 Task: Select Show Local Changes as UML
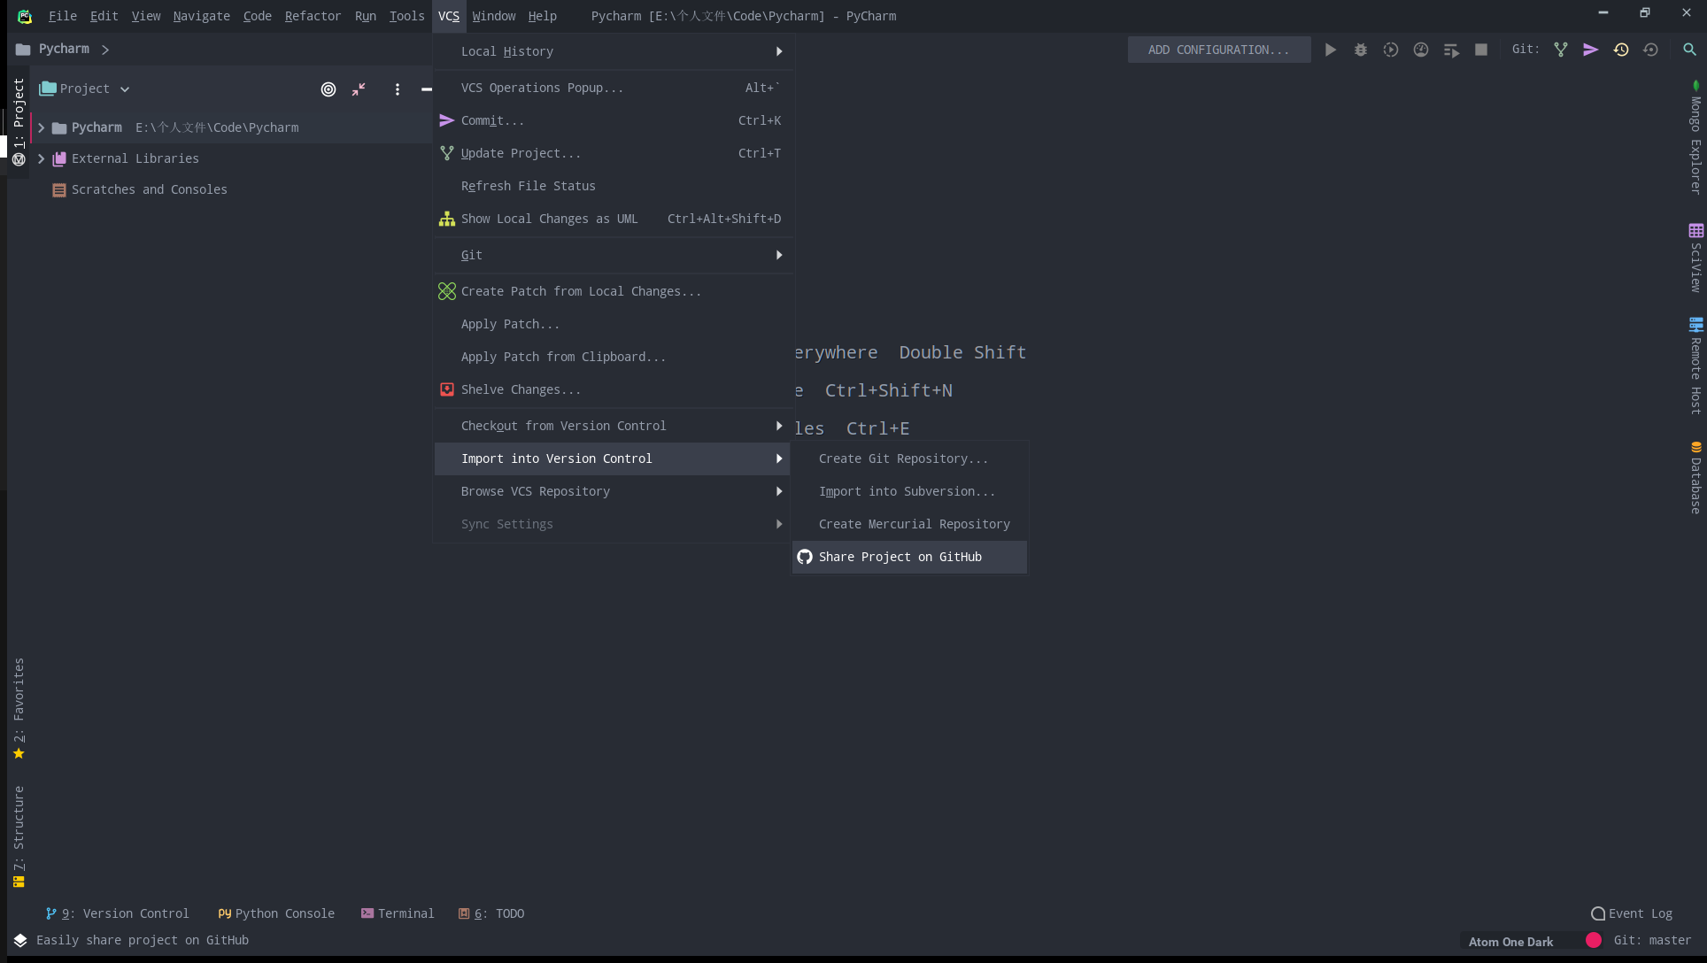pyautogui.click(x=612, y=219)
